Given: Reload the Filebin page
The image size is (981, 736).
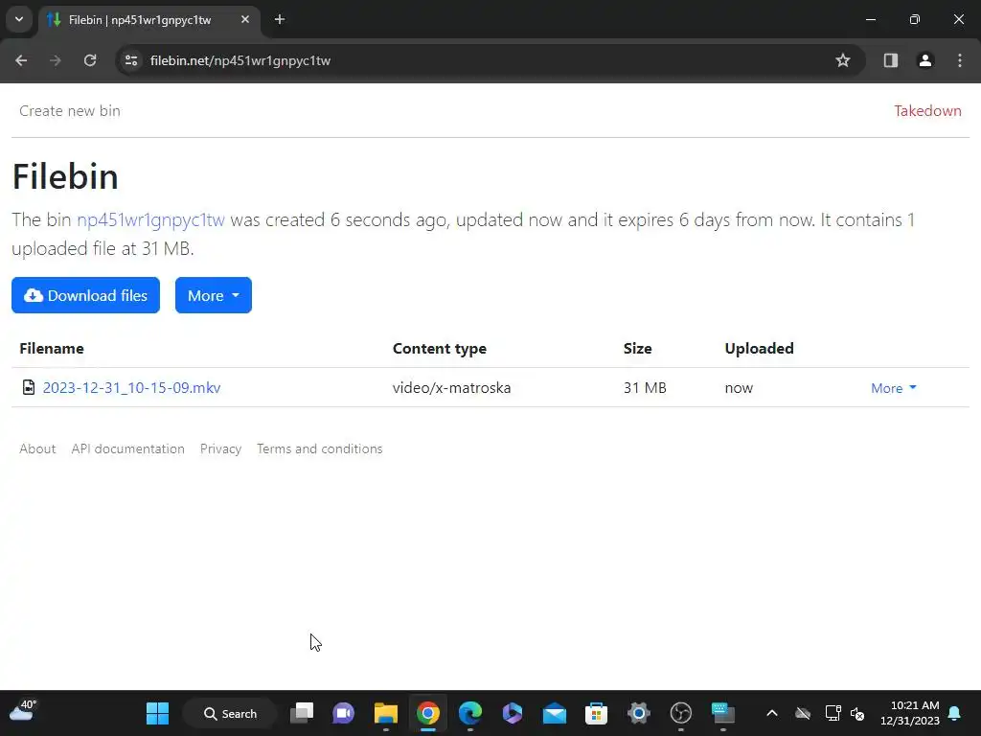Looking at the screenshot, I should 90,60.
